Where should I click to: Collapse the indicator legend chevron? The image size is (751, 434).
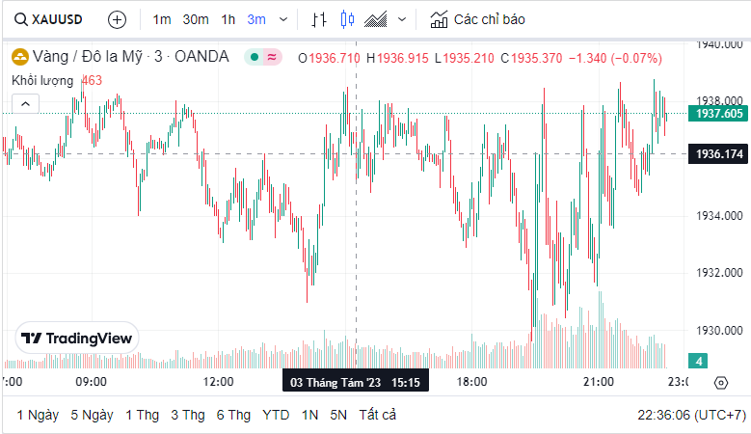click(26, 104)
